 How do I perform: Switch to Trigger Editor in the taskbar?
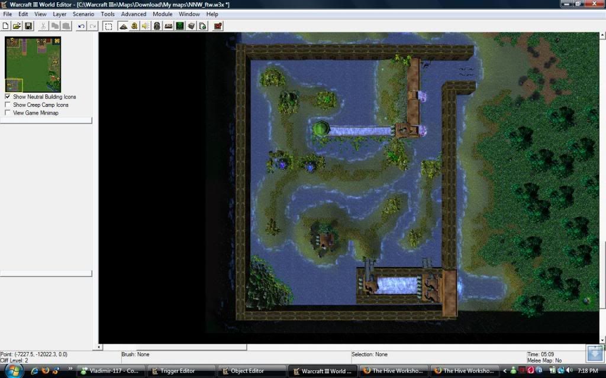click(182, 371)
